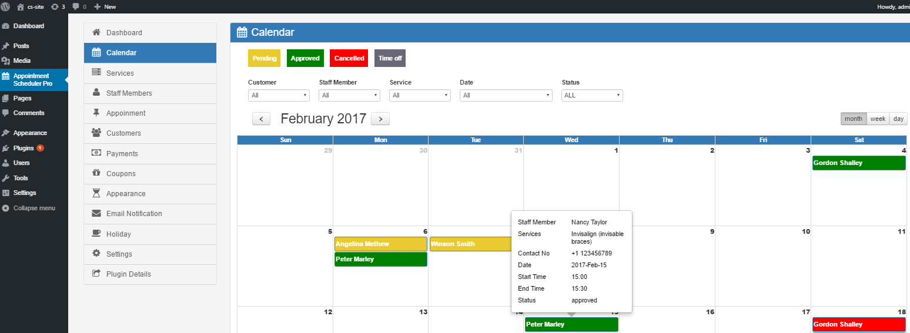Go to the previous month

[261, 119]
